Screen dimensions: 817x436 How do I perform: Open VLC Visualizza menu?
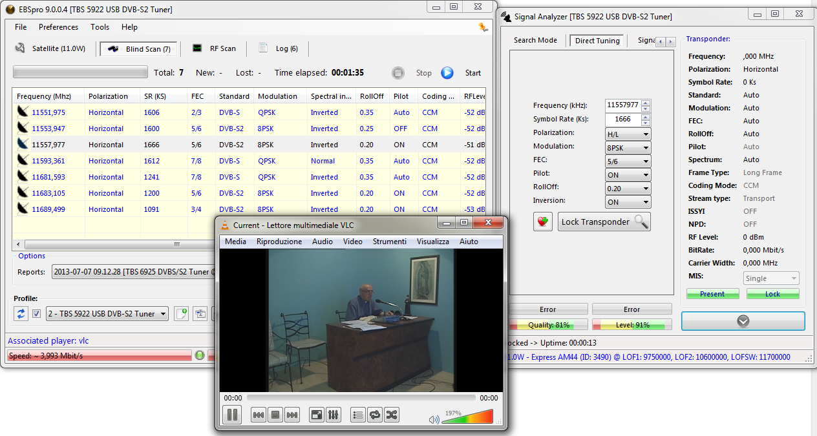tap(432, 242)
